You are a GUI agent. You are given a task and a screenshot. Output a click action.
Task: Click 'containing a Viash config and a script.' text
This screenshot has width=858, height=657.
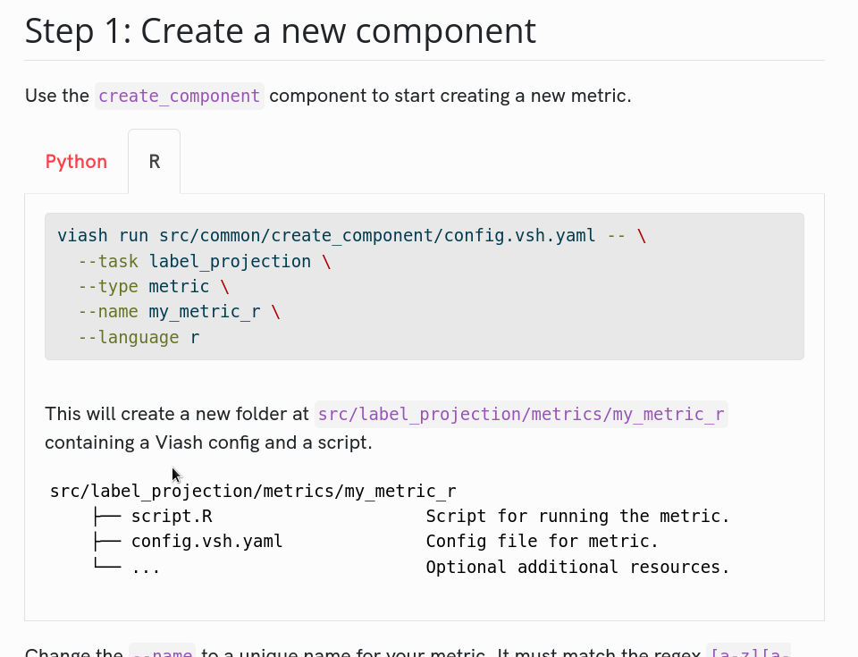[x=208, y=442]
